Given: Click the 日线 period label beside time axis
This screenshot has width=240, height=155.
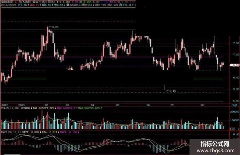Looking at the screenshot, I should (x=234, y=105).
